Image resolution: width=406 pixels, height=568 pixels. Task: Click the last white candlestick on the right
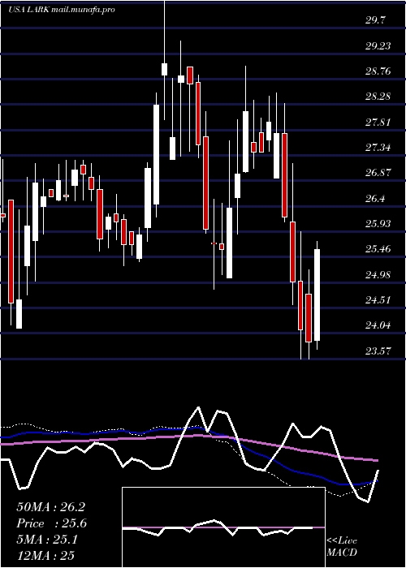tap(317, 295)
